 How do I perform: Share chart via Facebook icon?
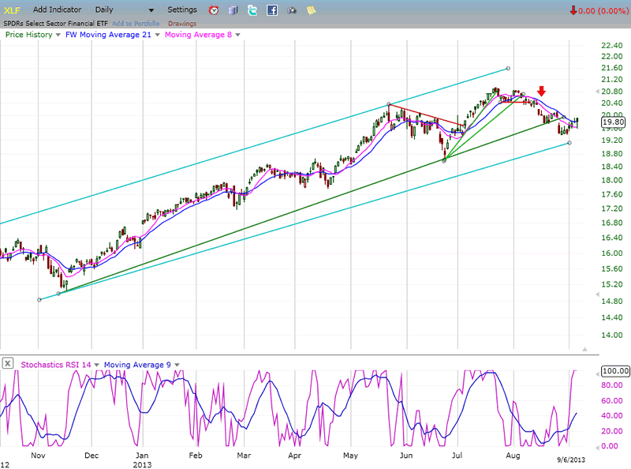pos(272,10)
